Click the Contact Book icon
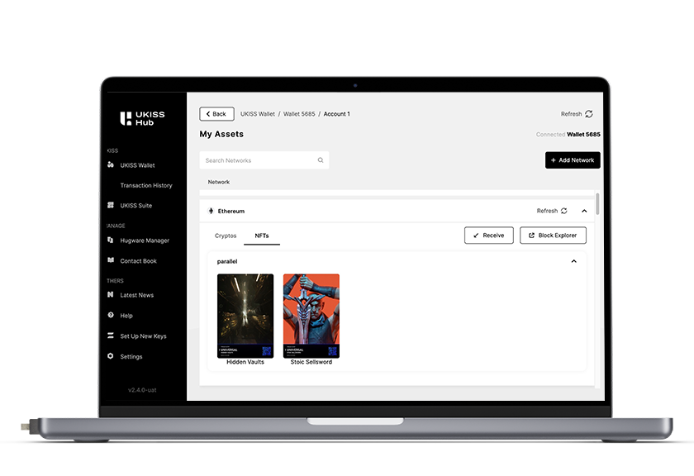 click(x=110, y=260)
